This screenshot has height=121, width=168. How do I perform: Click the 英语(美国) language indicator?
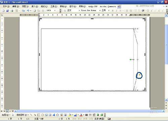tap(99, 119)
